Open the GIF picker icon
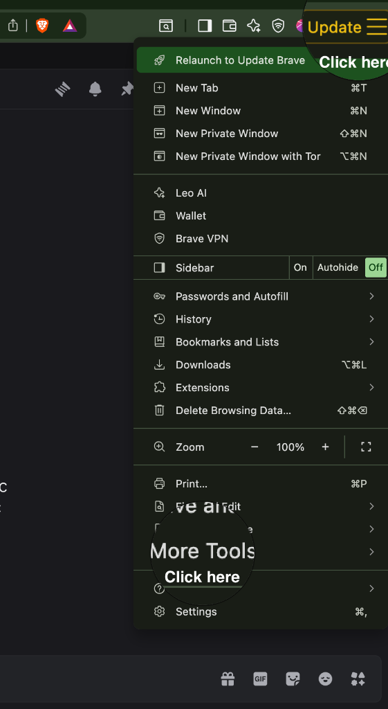The image size is (388, 709). pyautogui.click(x=260, y=679)
